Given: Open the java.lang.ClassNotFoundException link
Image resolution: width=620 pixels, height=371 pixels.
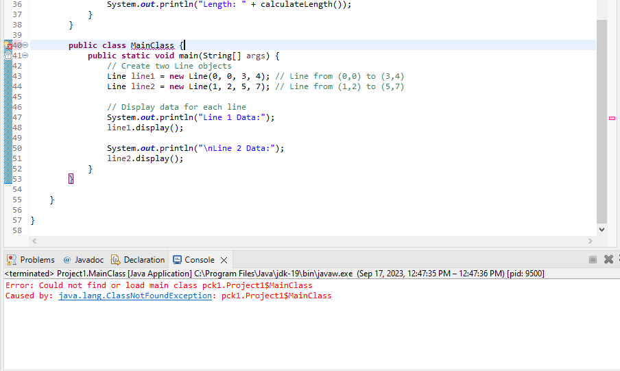Looking at the screenshot, I should click(135, 296).
